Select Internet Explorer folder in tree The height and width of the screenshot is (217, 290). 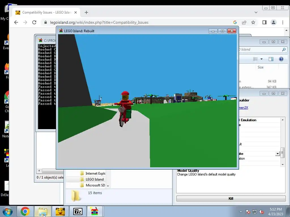[x=93, y=173]
